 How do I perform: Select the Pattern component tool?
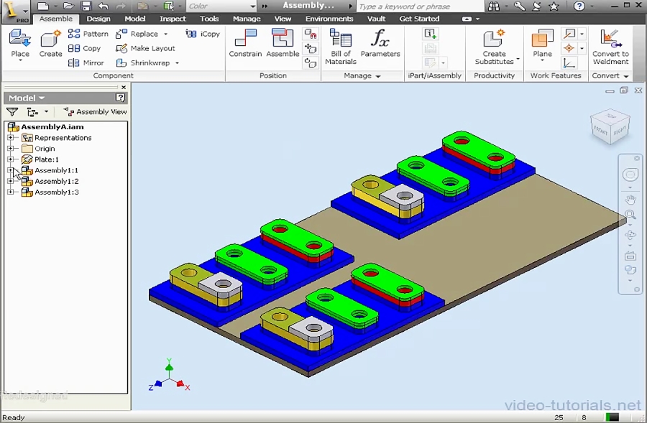click(73, 33)
